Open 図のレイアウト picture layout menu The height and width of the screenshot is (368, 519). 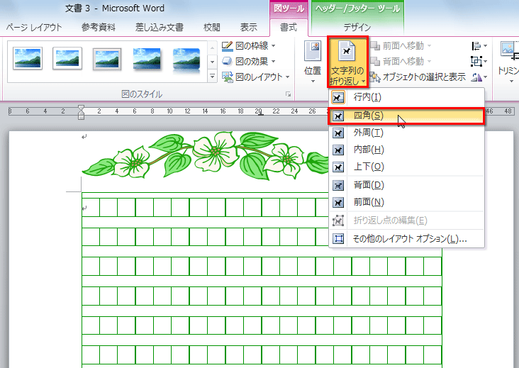[x=255, y=77]
